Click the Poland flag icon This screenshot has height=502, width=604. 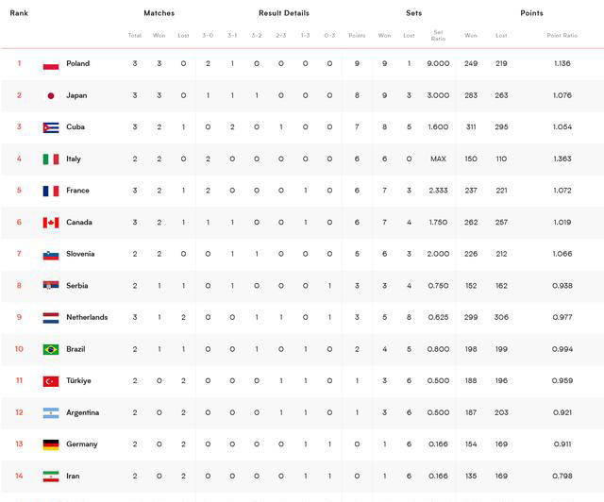tap(51, 64)
